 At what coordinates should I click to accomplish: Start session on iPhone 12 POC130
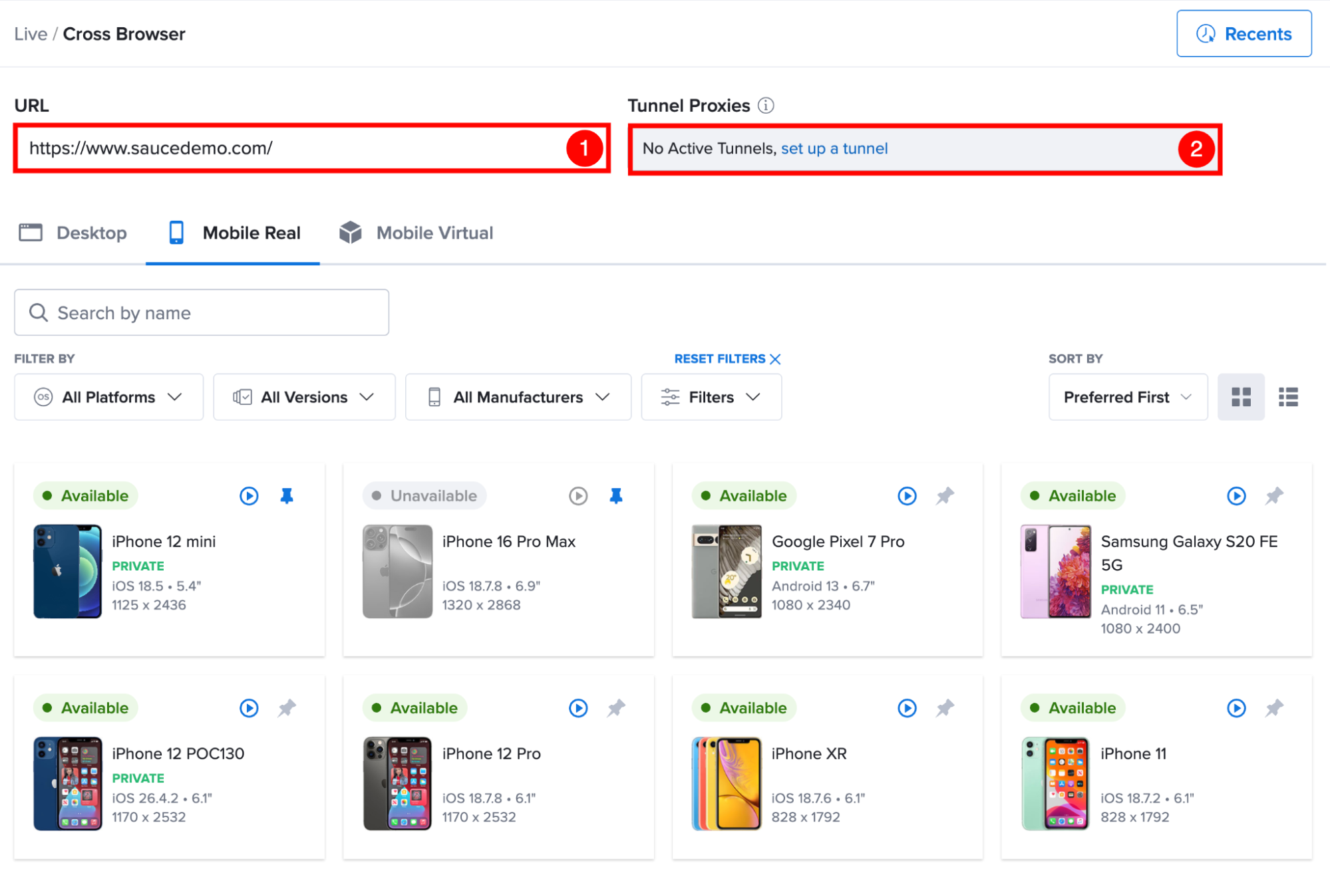tap(249, 708)
